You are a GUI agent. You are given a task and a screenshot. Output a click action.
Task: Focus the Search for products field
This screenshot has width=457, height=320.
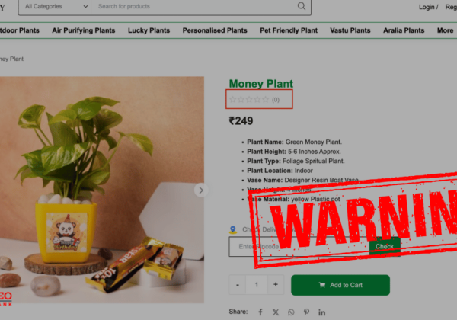pos(193,6)
